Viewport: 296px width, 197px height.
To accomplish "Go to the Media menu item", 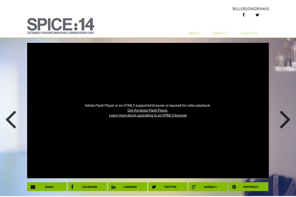I will point(194,33).
